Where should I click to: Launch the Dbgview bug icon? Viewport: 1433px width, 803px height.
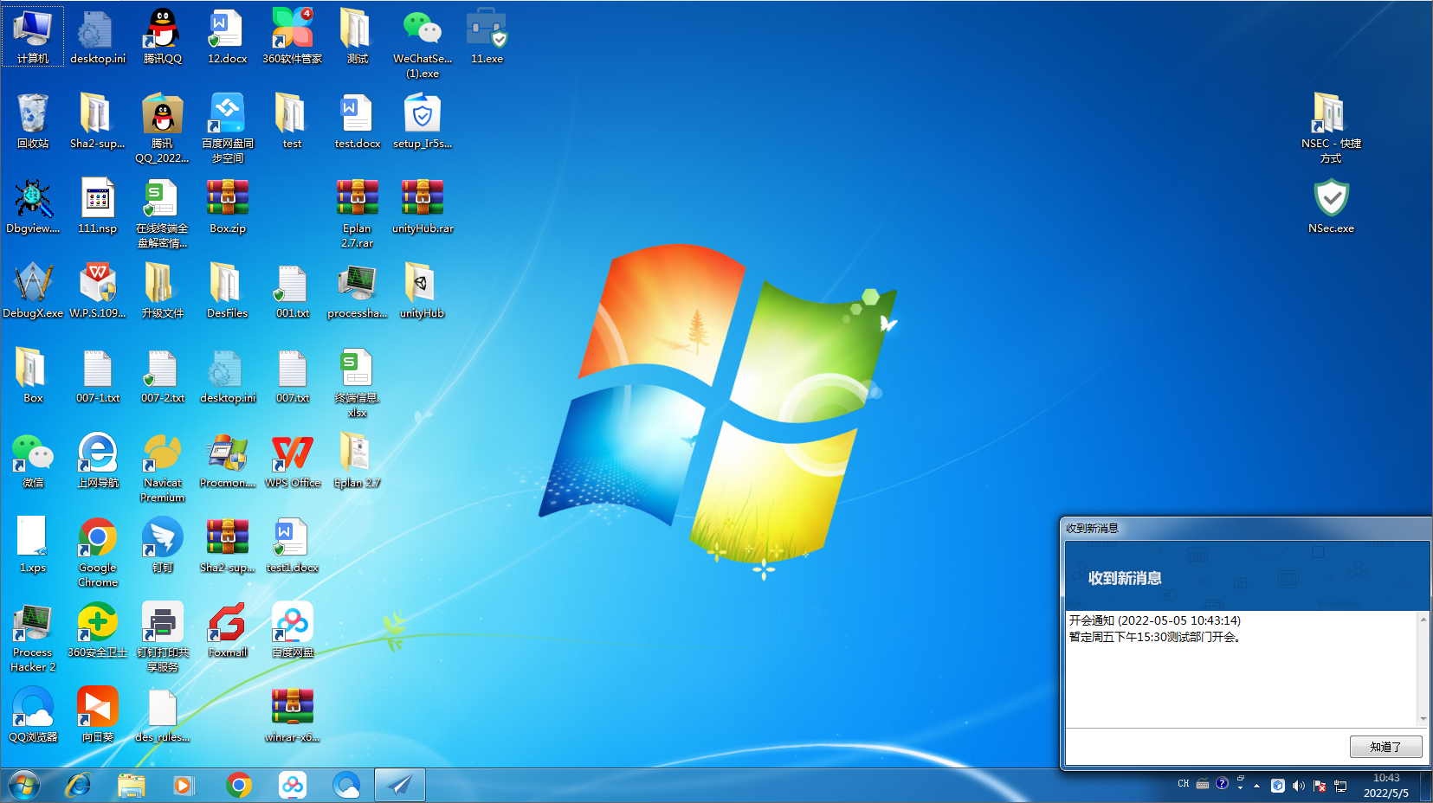33,206
